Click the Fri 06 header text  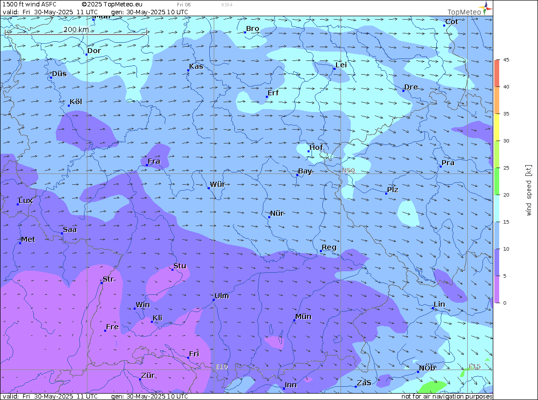[x=184, y=5]
